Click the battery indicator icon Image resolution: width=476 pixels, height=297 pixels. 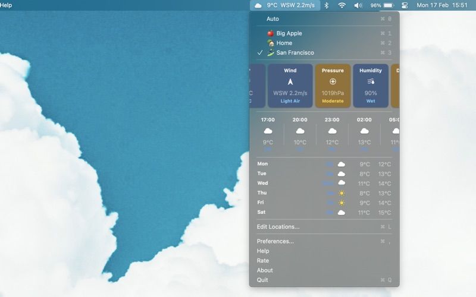click(x=389, y=5)
